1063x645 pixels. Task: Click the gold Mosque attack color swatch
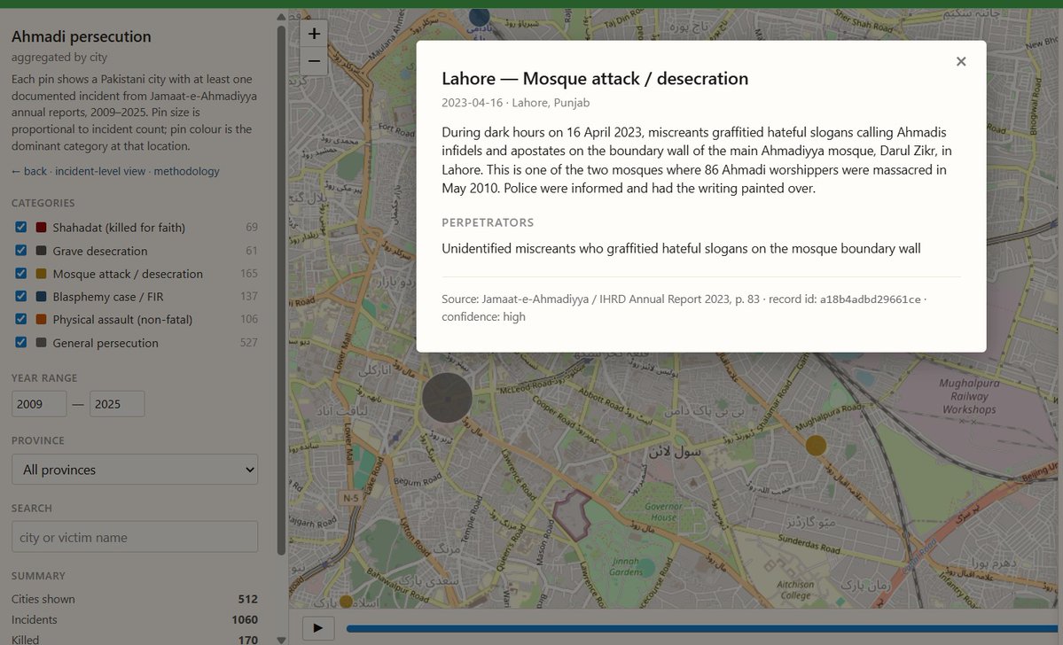pos(42,273)
